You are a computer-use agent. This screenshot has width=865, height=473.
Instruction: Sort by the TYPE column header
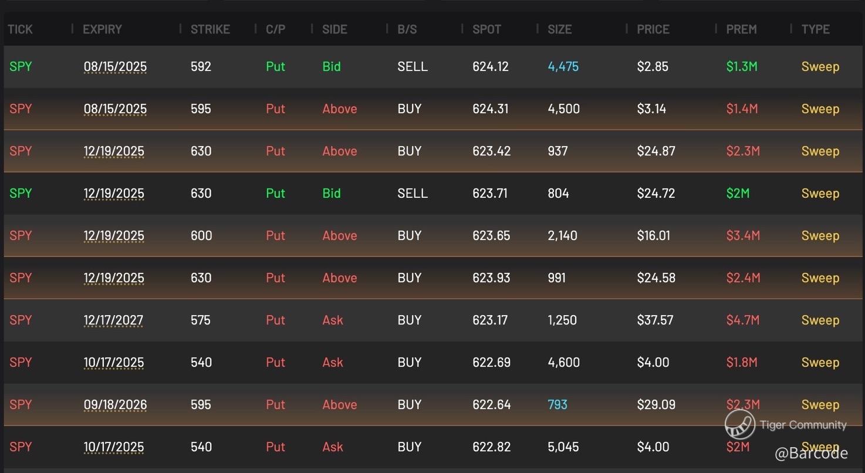(x=815, y=29)
